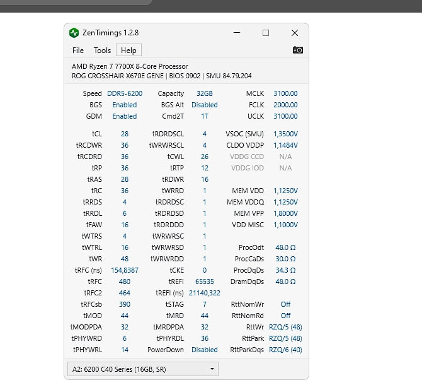Open the A2 memory module dropdown

point(142,369)
